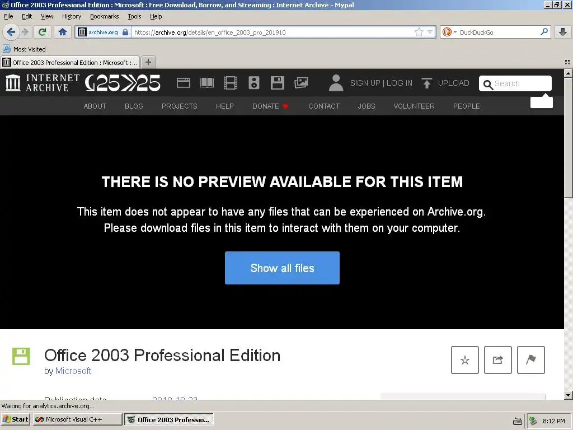Open the Images icon in archive header
Screen dimensions: 573x430
301,83
